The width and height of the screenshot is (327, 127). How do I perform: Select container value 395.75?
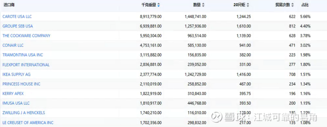pyautogui.click(x=245, y=94)
